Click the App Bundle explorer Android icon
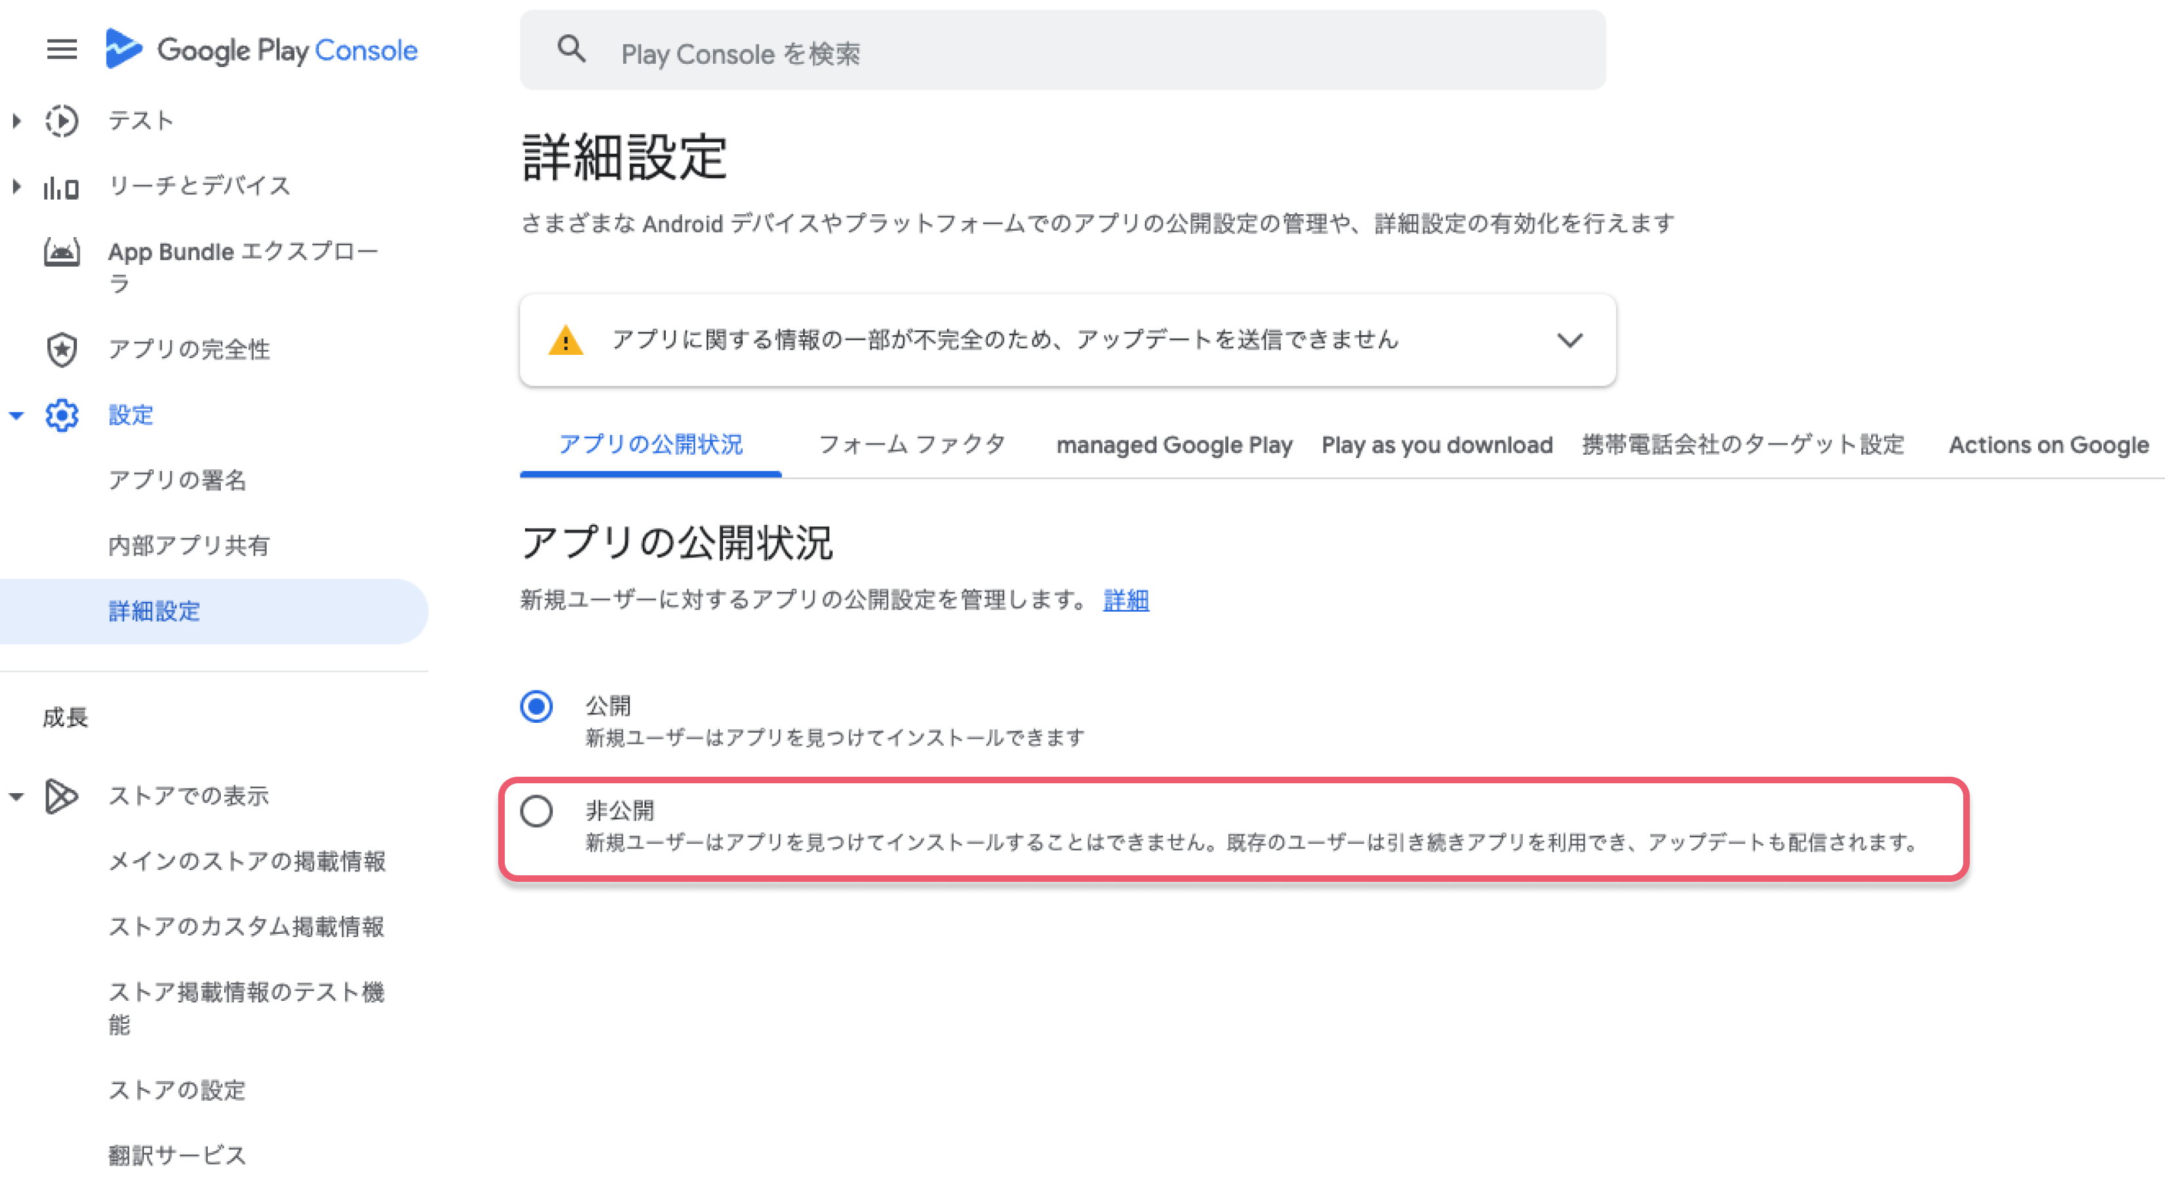Screen dimensions: 2165x1194 click(x=61, y=252)
